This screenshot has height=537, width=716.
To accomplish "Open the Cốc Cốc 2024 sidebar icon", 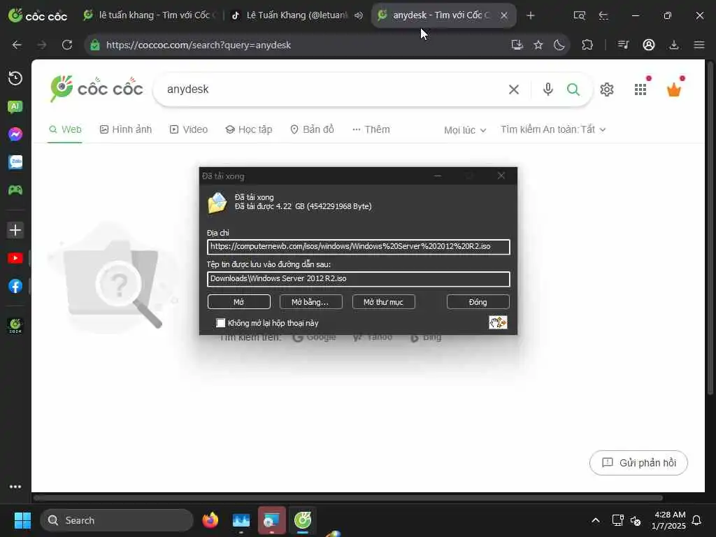I will [x=15, y=326].
